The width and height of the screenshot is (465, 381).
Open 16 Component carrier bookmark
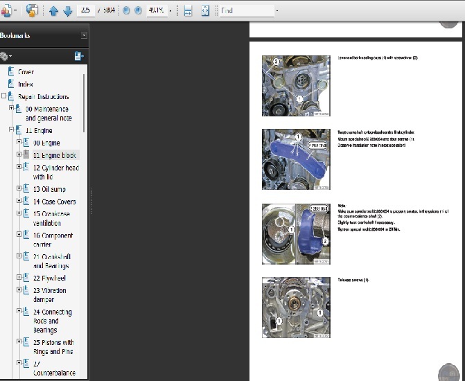pyautogui.click(x=53, y=240)
